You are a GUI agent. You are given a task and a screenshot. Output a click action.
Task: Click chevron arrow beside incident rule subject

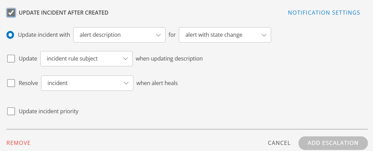pos(125,58)
